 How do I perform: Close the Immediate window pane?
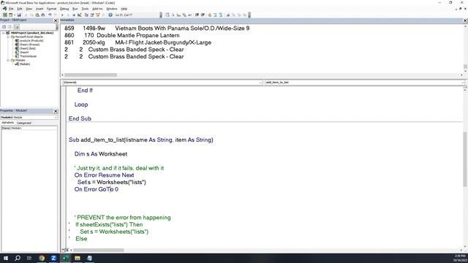point(465,20)
